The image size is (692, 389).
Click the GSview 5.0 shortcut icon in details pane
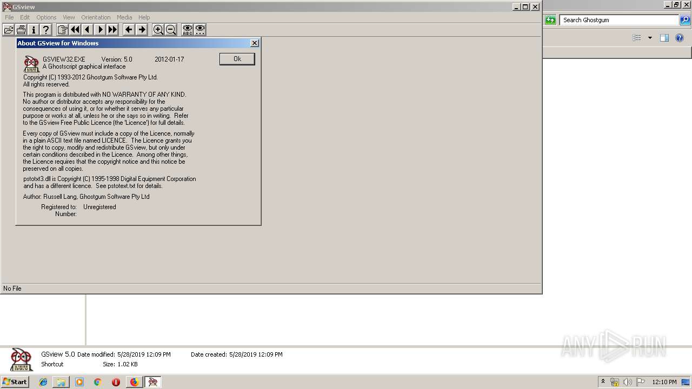click(22, 359)
